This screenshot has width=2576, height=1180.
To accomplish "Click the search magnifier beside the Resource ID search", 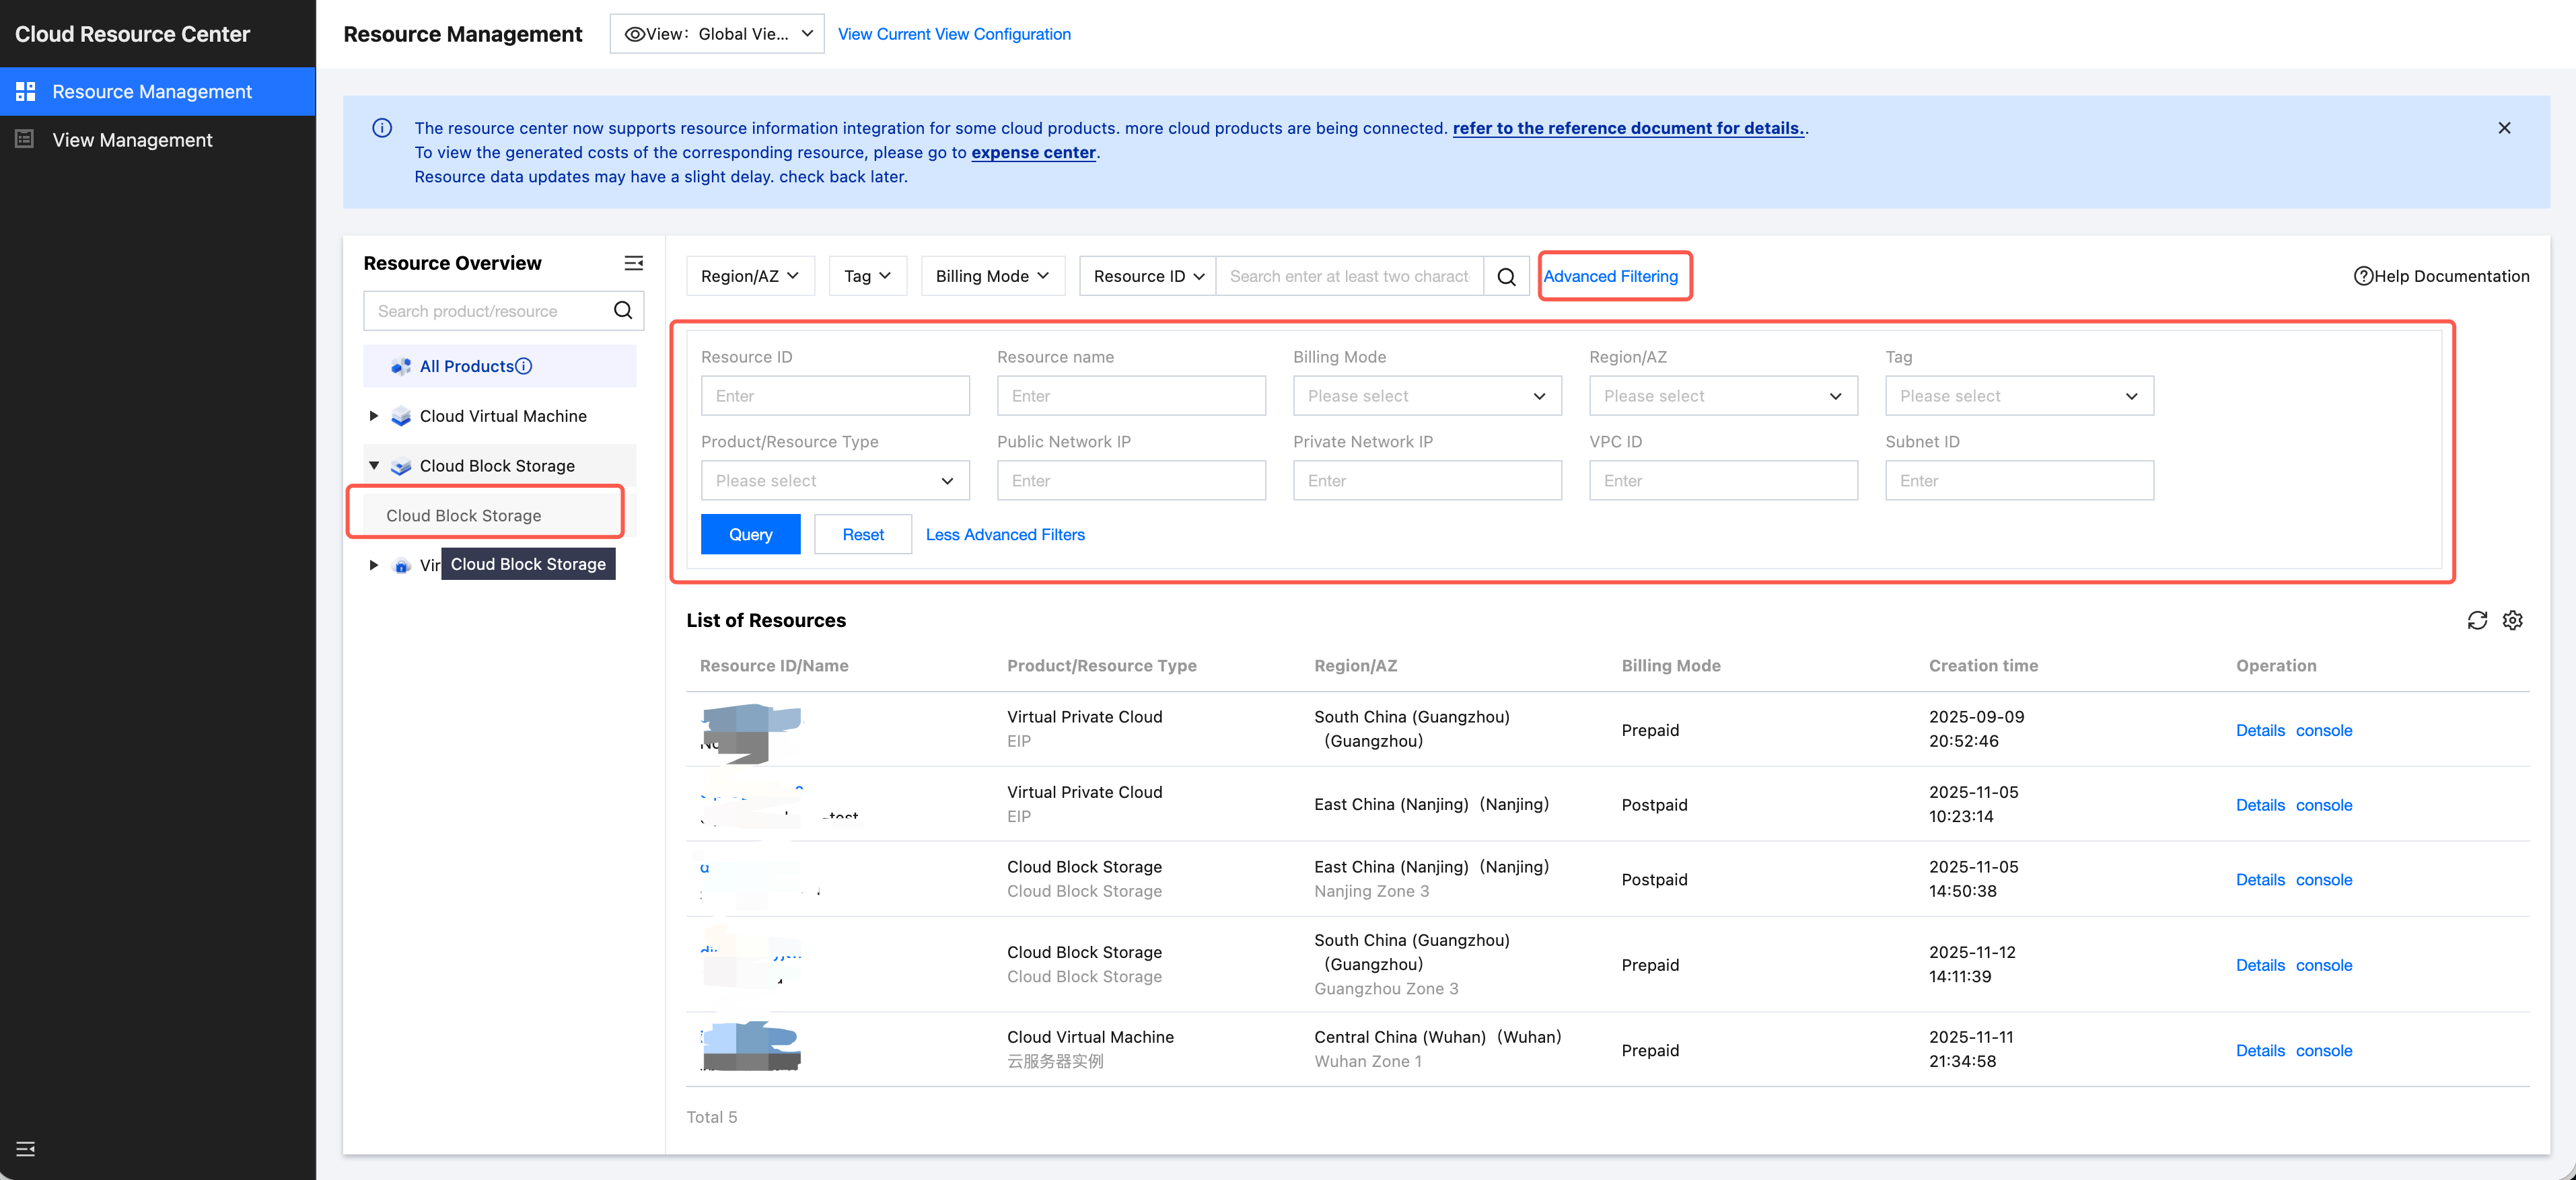I will coord(1506,276).
